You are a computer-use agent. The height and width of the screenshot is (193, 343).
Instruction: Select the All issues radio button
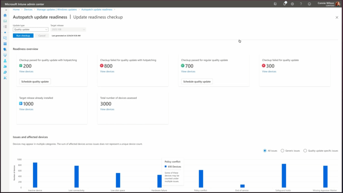coord(265,151)
